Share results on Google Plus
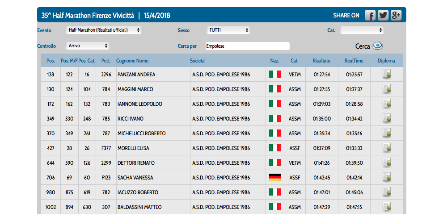 pyautogui.click(x=396, y=15)
